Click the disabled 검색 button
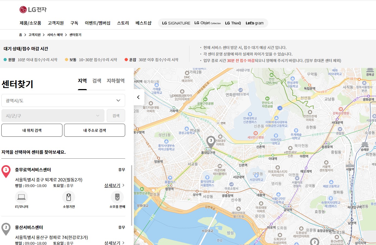Screen dimensions: 376x245 [116, 116]
